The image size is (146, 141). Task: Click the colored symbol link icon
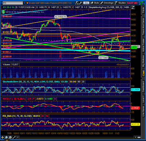pyautogui.click(x=27, y=3)
